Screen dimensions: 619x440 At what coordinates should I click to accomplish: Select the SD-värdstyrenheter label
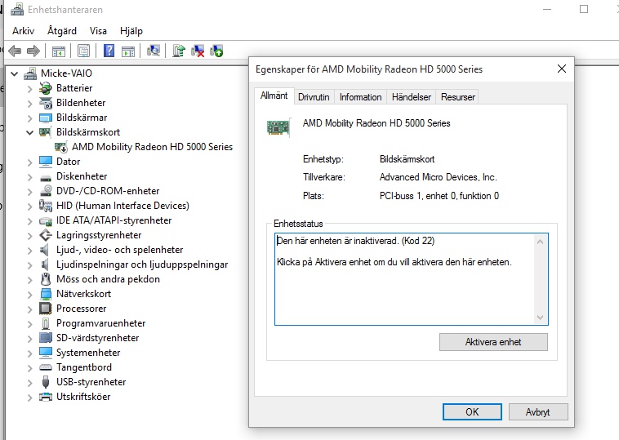point(98,338)
